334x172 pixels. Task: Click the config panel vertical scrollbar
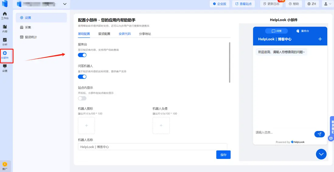coord(230,62)
